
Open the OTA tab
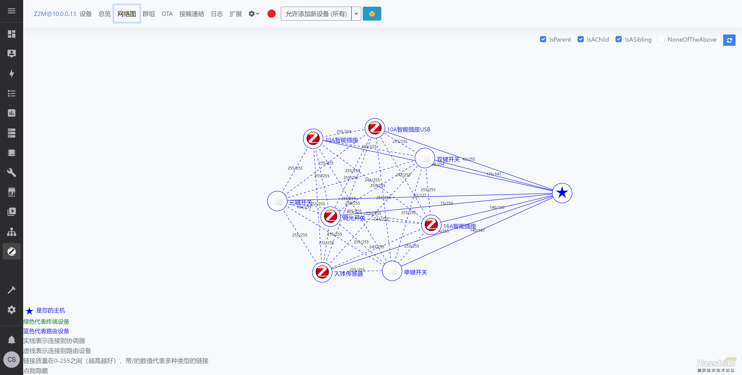pyautogui.click(x=167, y=14)
